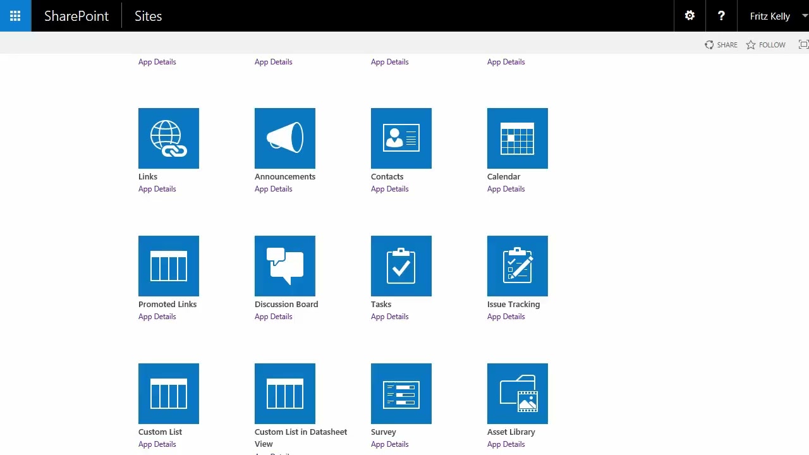809x455 pixels.
Task: Click the Calendar app tile icon
Action: 518,138
